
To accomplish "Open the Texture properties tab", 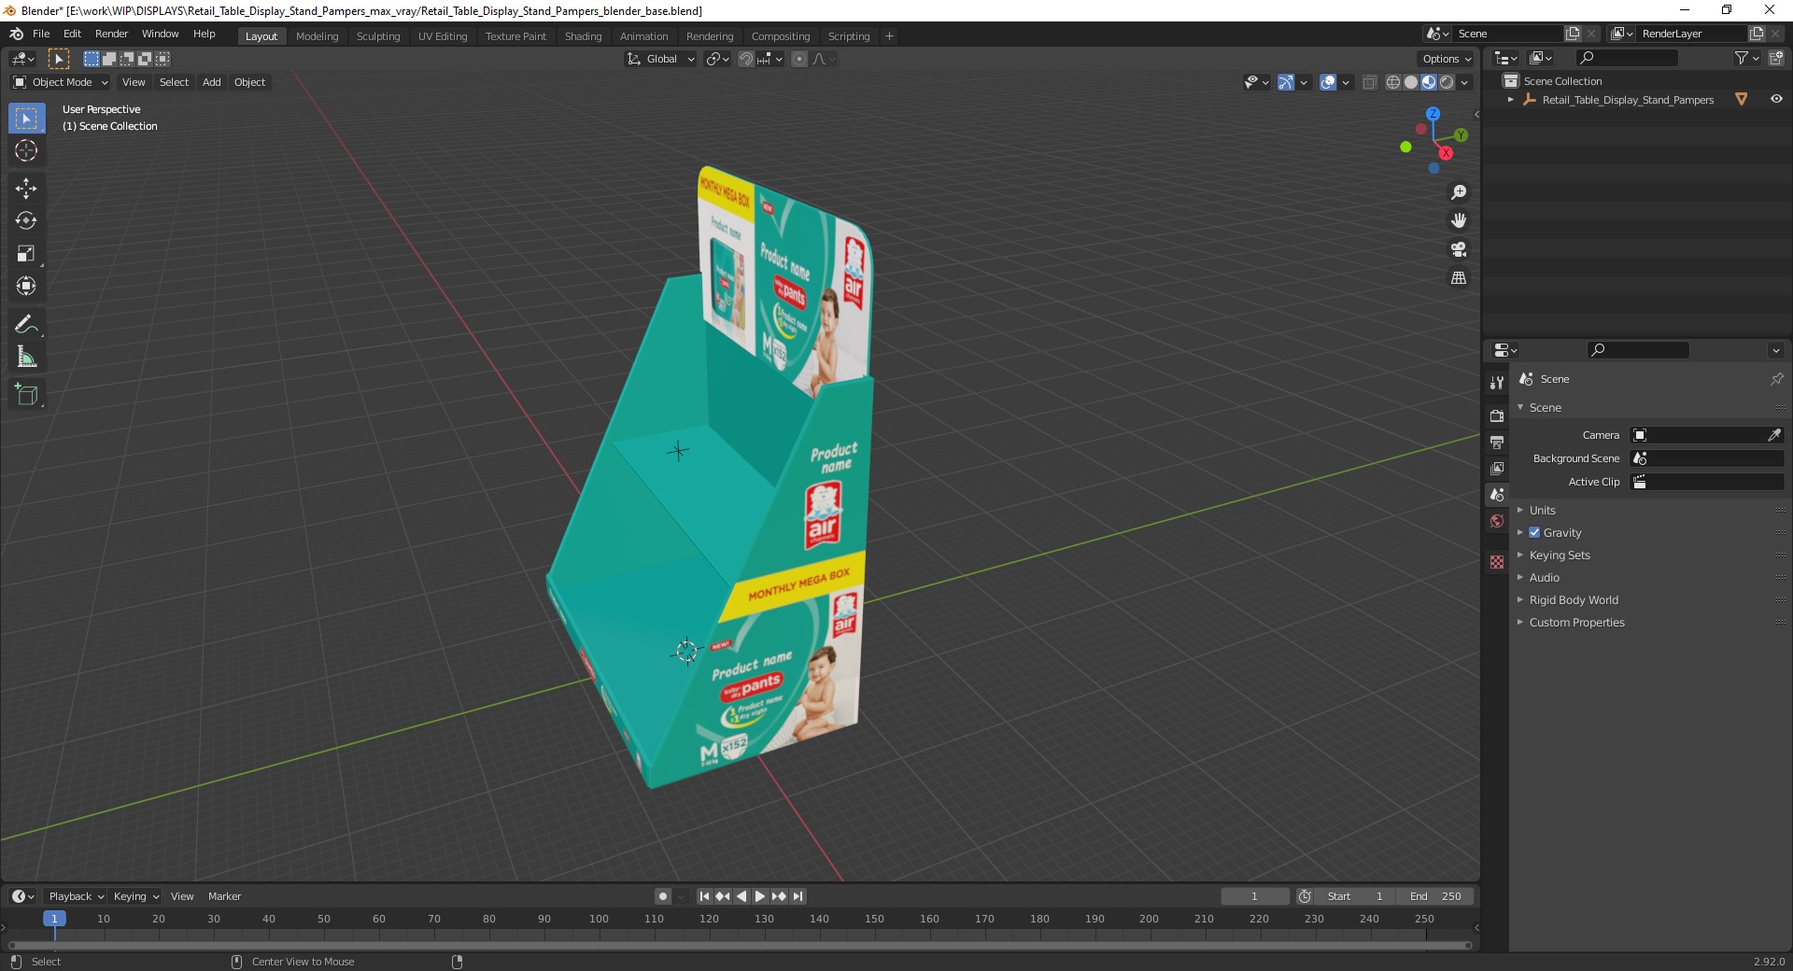I will point(1497,562).
